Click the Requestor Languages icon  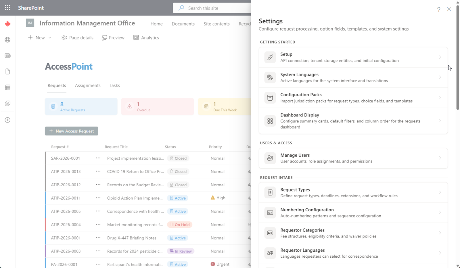(x=270, y=253)
